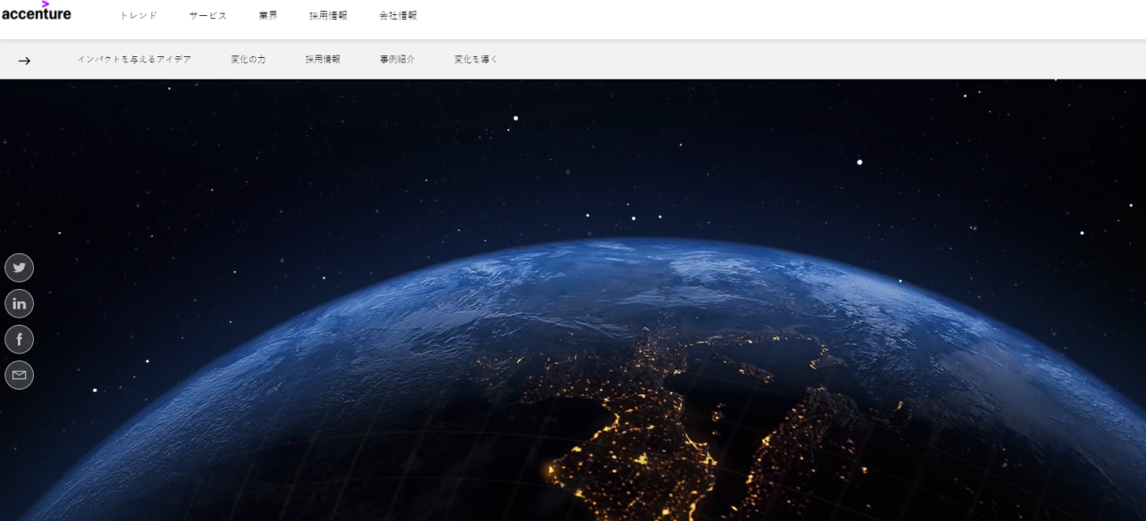This screenshot has height=521, width=1146.
Task: Share the page on Facebook
Action: [x=19, y=339]
